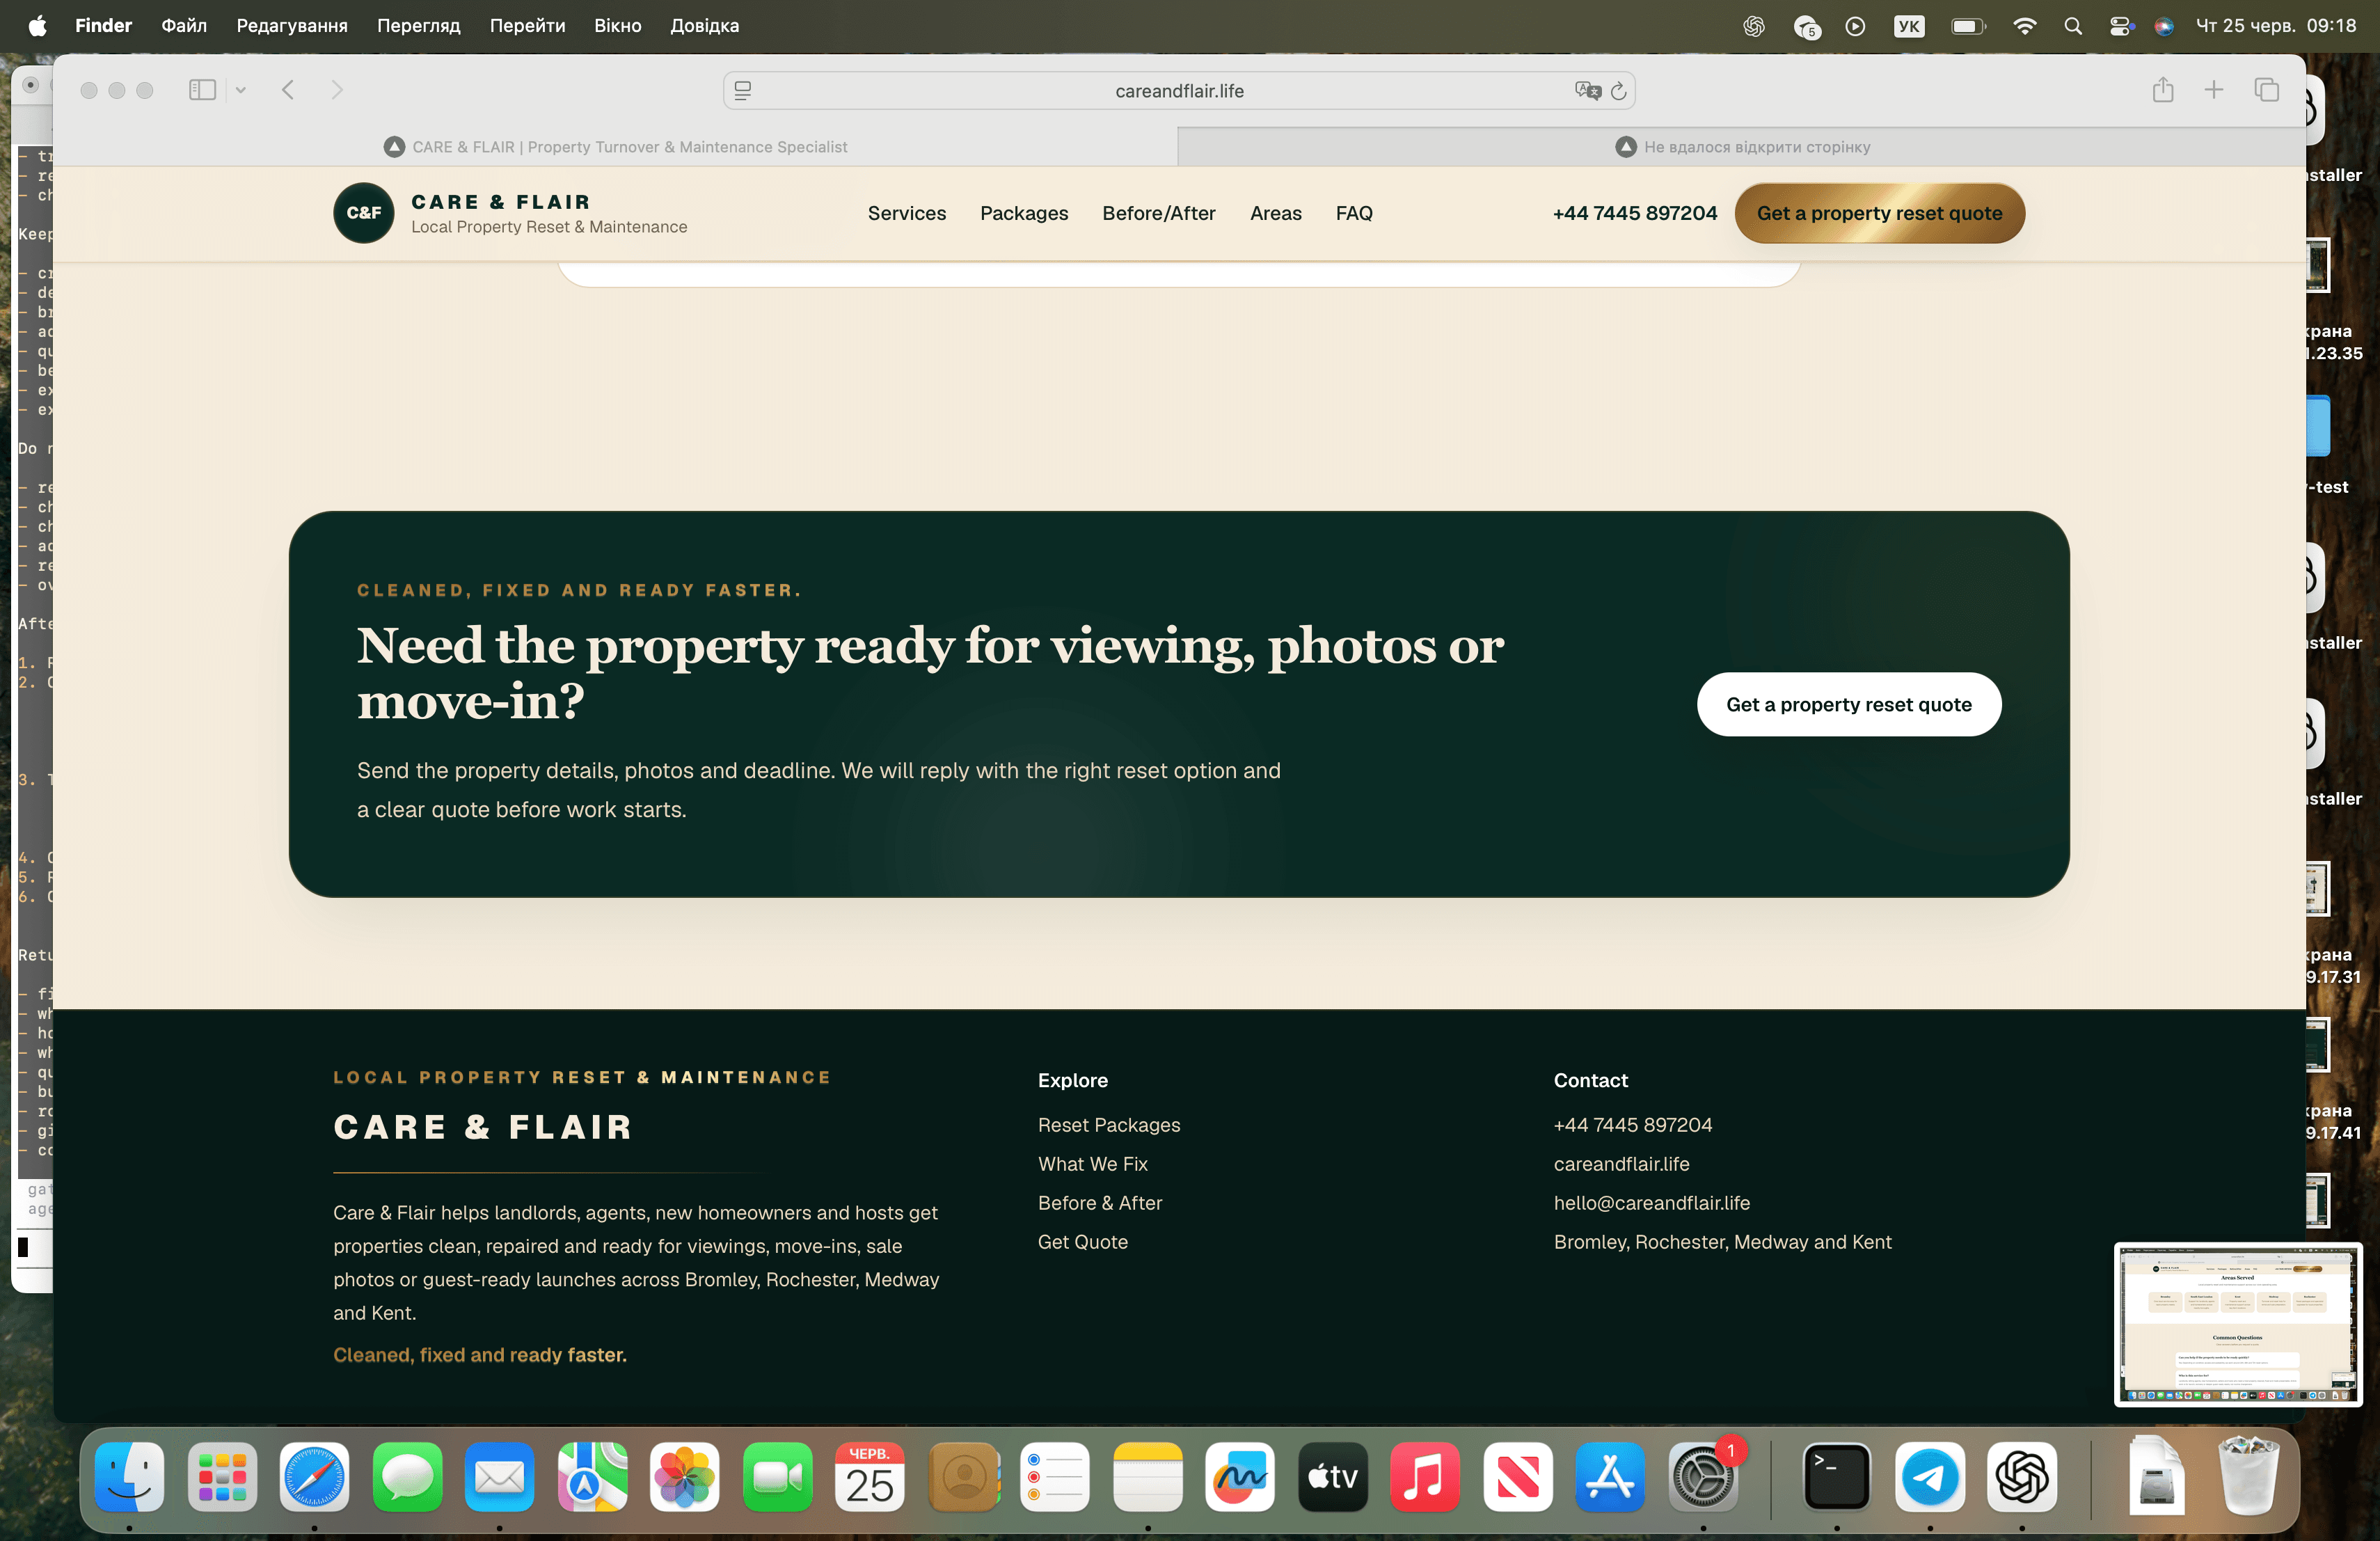
Task: Open Music from the Dock
Action: pyautogui.click(x=1425, y=1477)
